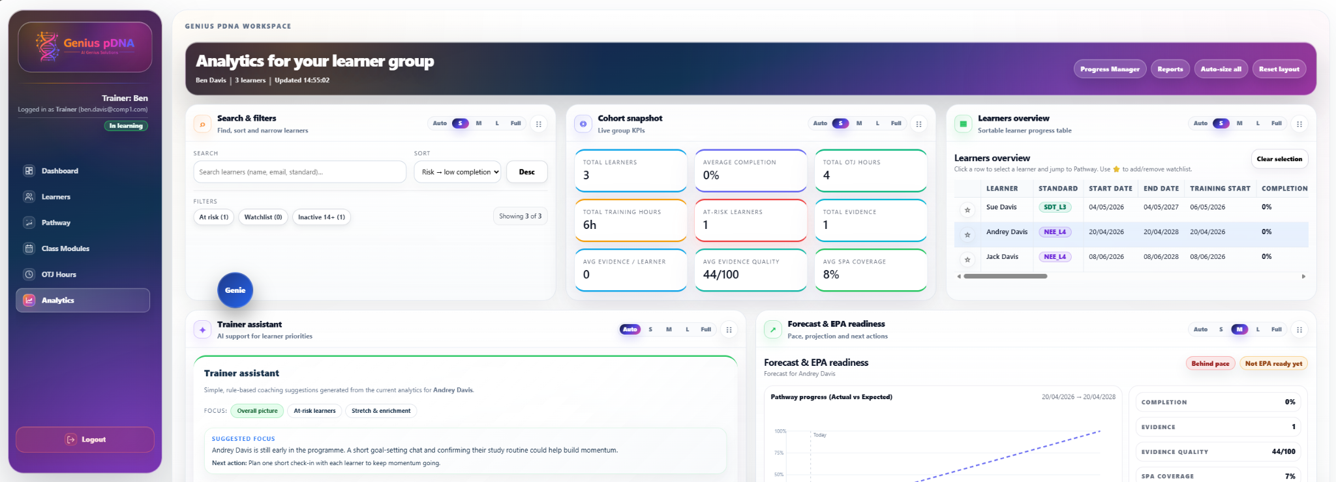The width and height of the screenshot is (1336, 482).
Task: Toggle the Watchlist (0) filter
Action: tap(263, 217)
